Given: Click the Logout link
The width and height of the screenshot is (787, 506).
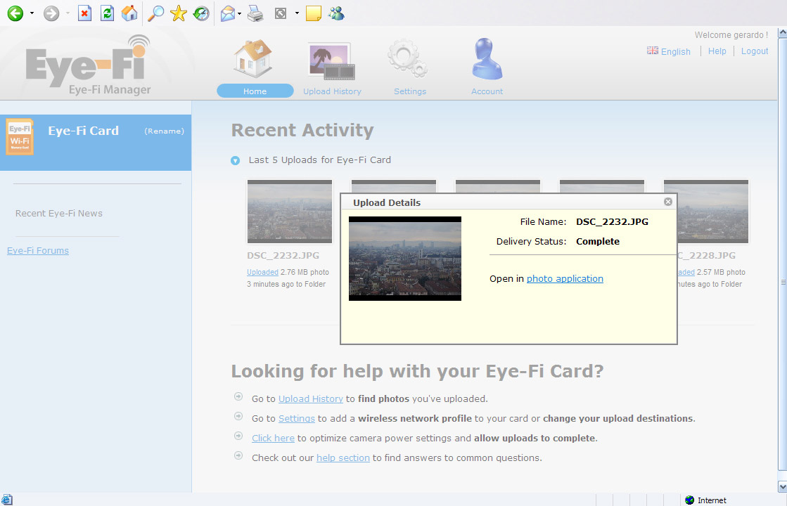Looking at the screenshot, I should (755, 51).
